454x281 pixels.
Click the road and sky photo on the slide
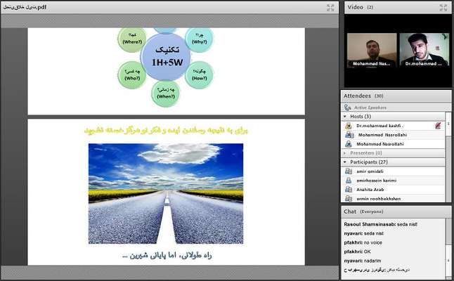pos(166,194)
